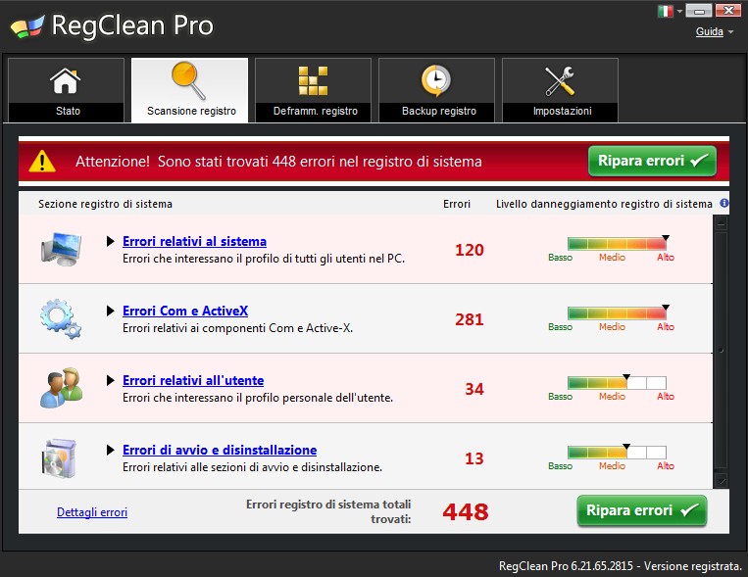The height and width of the screenshot is (577, 748).
Task: Click the two users icon
Action: (61, 388)
